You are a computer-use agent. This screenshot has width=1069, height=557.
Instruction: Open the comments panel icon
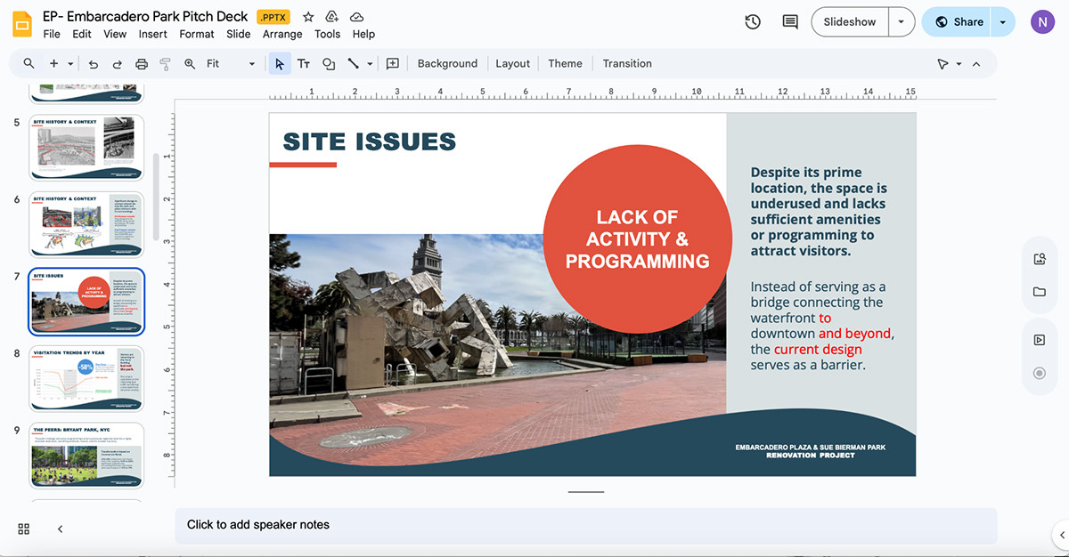[x=790, y=22]
